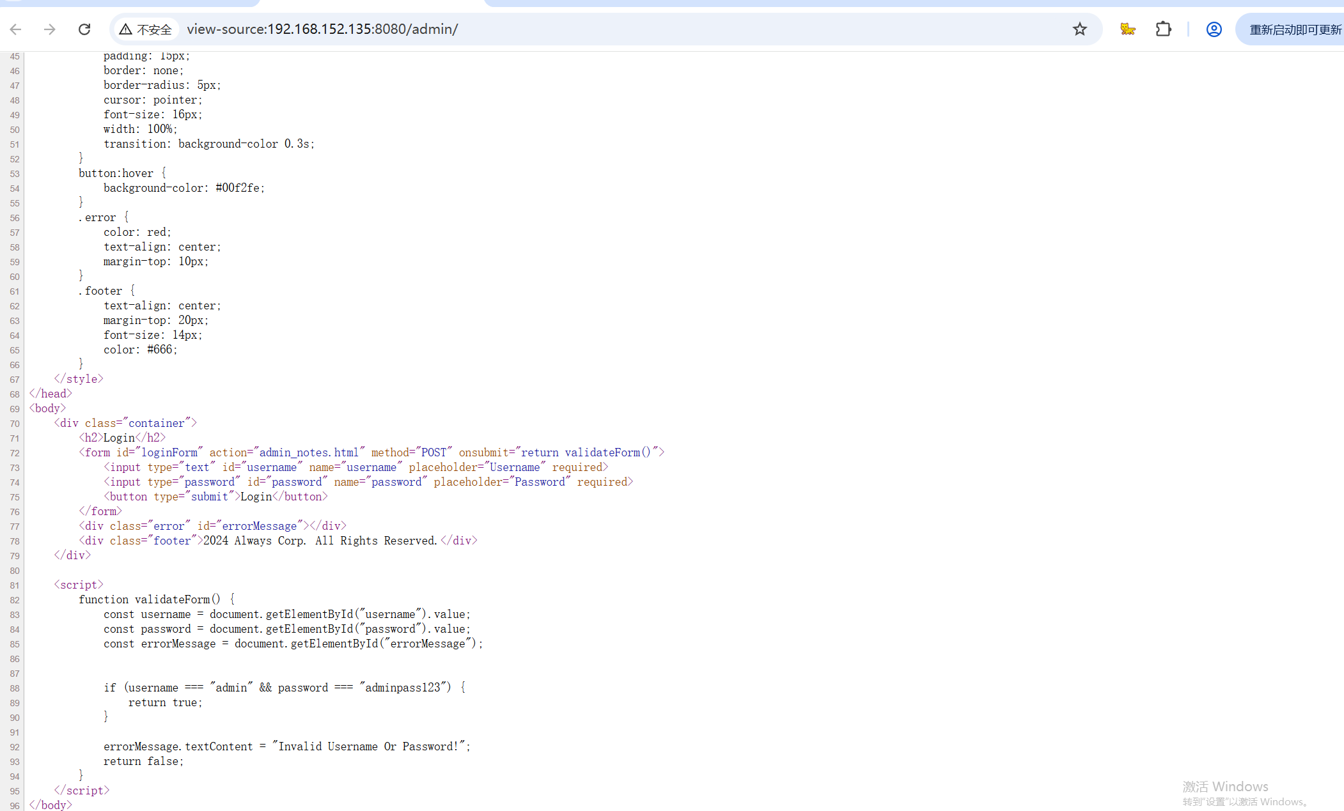This screenshot has width=1344, height=811.
Task: Click the loginForm id attribute value
Action: [x=169, y=452]
